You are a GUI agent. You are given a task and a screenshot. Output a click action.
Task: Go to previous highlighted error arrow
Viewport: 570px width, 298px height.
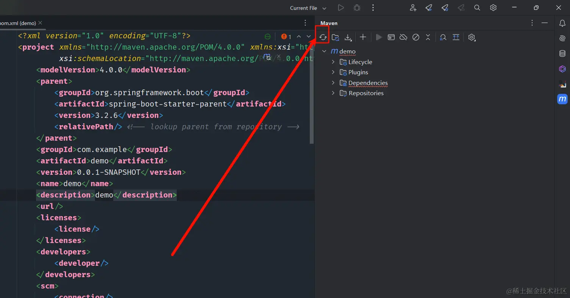click(x=299, y=36)
